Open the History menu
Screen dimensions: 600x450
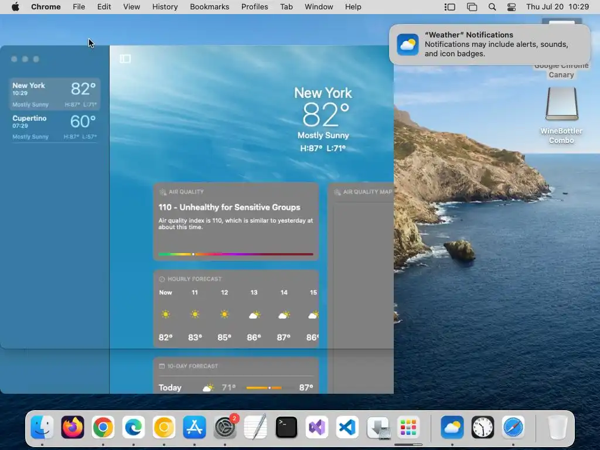[x=165, y=7]
